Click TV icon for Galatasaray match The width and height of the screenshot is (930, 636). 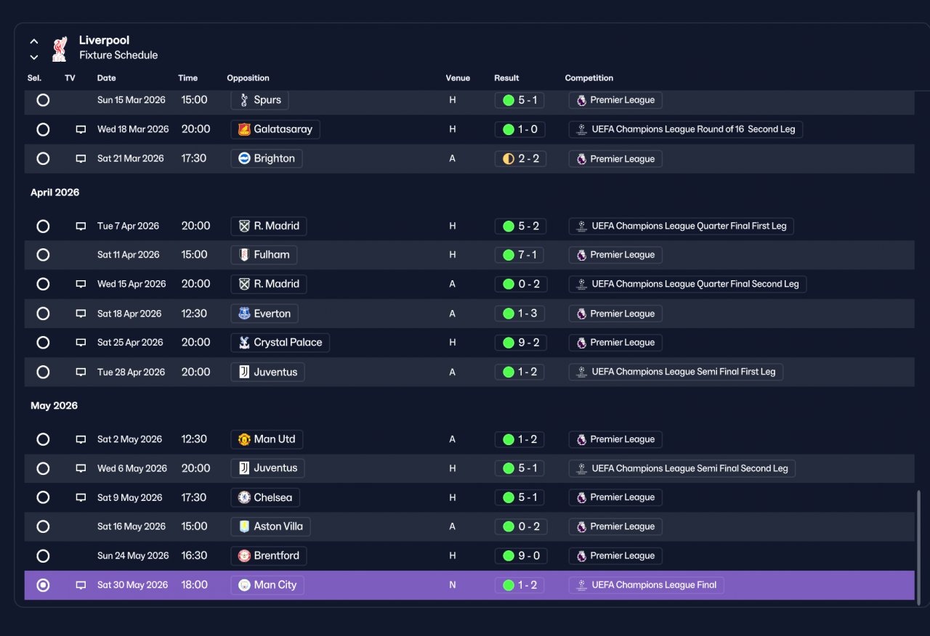[81, 129]
